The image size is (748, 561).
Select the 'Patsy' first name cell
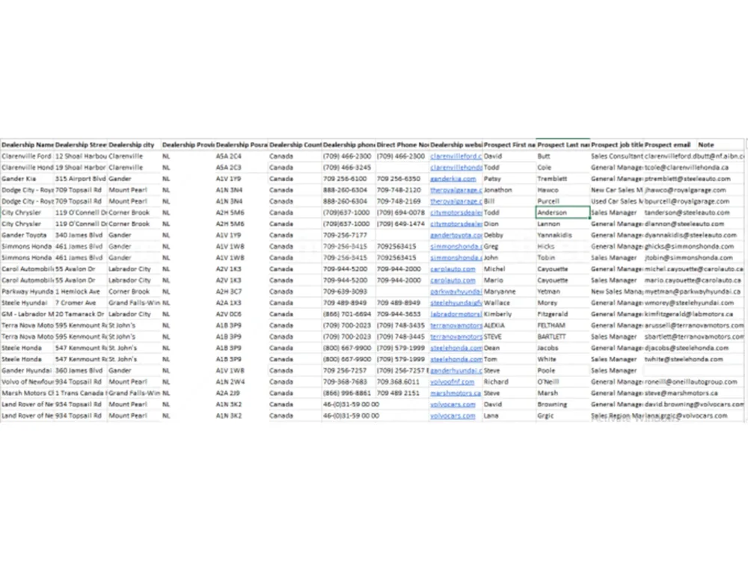coord(509,179)
